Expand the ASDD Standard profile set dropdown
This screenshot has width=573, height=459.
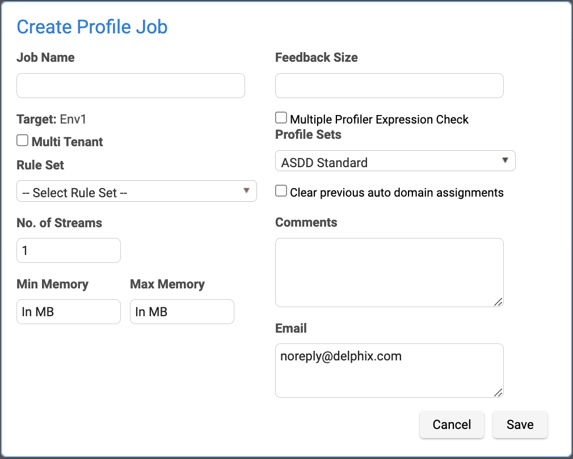395,161
